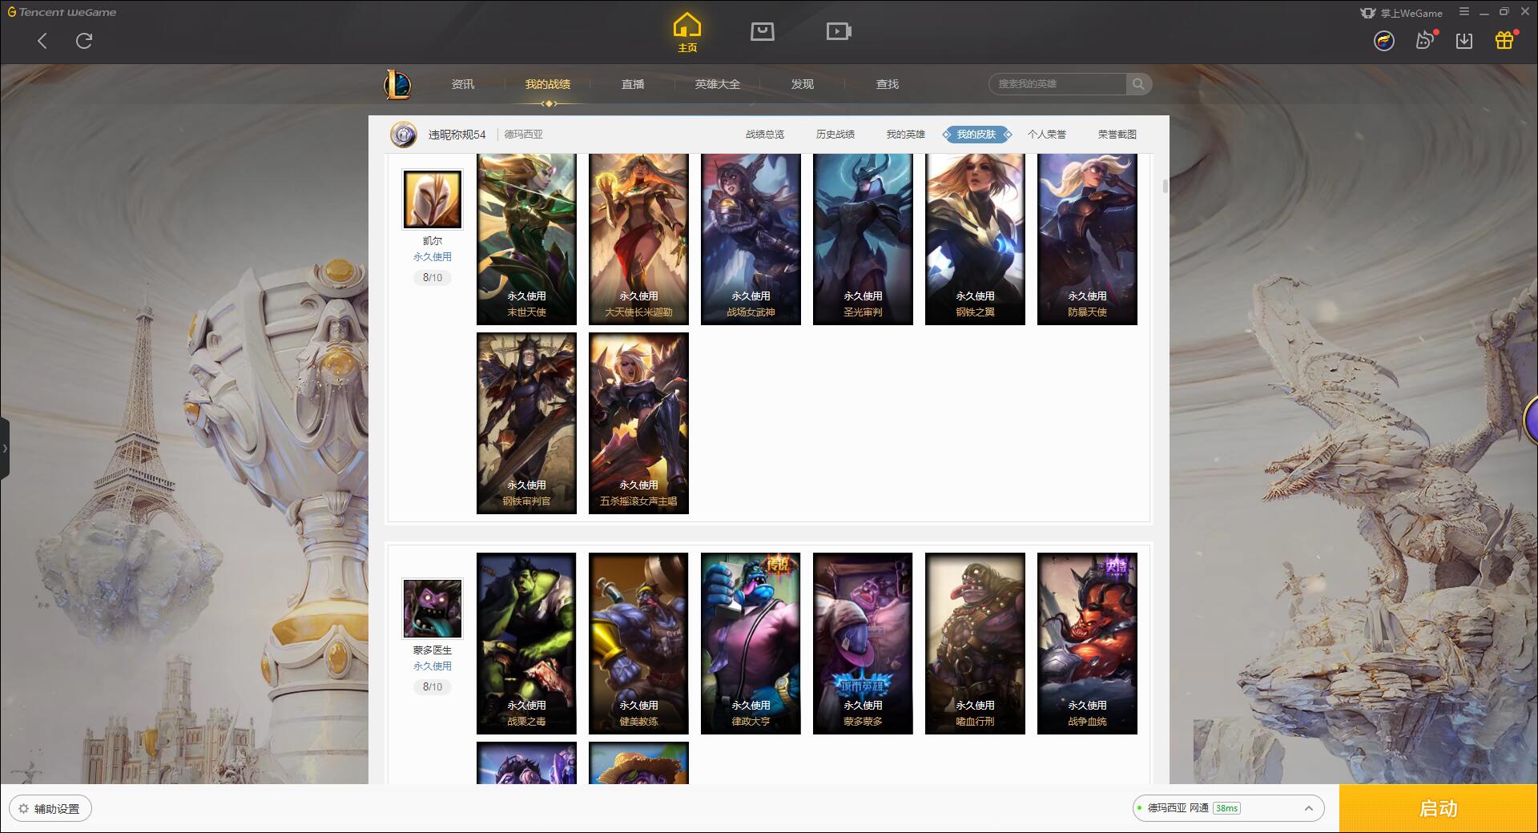Refresh the page with the reload icon
The height and width of the screenshot is (833, 1538).
tap(84, 41)
